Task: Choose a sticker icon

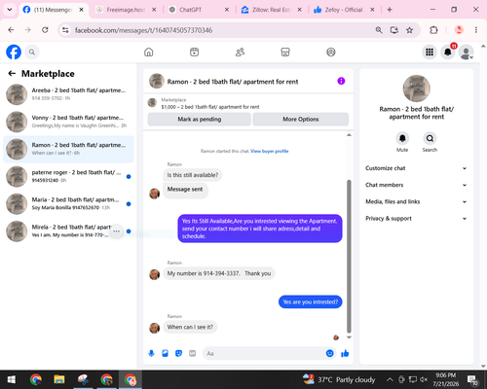Action: point(178,353)
